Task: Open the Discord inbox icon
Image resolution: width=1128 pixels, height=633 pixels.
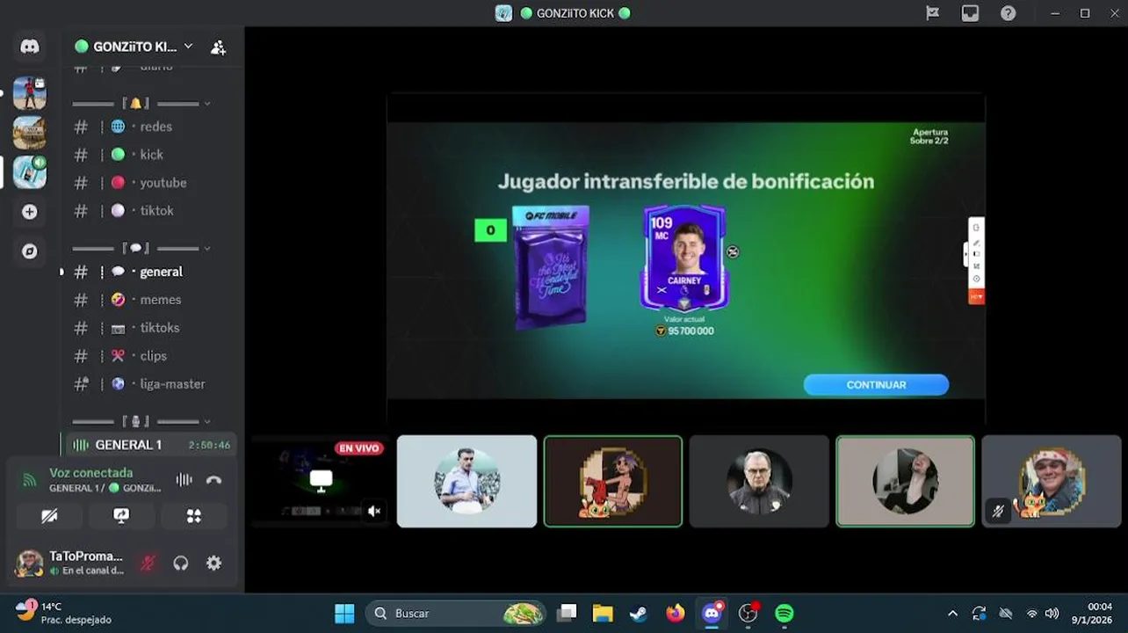Action: coord(970,13)
